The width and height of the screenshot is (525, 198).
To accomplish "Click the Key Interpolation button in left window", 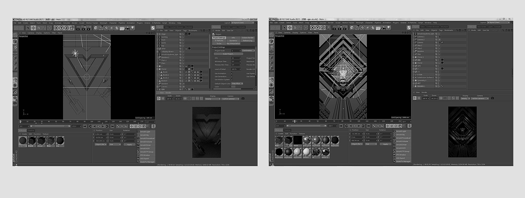I will 233,43.
